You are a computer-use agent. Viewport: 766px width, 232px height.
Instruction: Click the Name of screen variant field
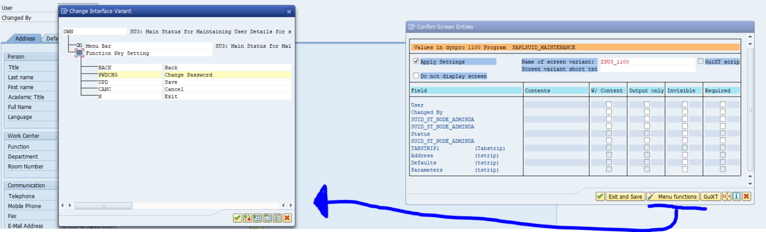[647, 62]
